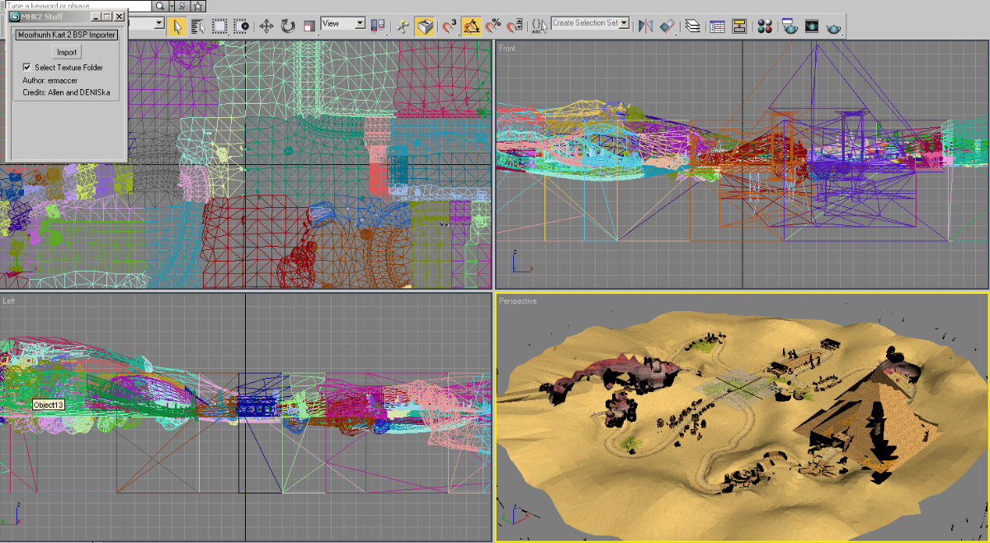Image resolution: width=990 pixels, height=543 pixels.
Task: Click the Import button
Action: point(68,52)
